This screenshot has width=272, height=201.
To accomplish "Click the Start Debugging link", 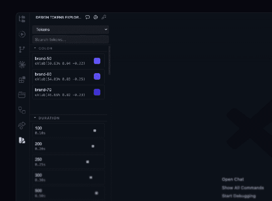I will 239,196.
